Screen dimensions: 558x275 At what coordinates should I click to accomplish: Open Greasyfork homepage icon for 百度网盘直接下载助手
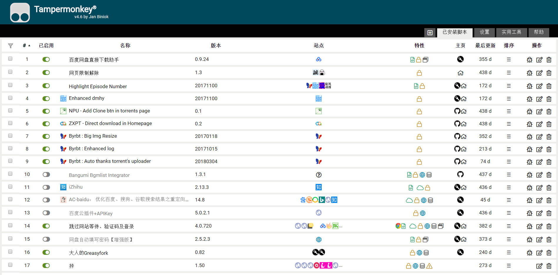pyautogui.click(x=460, y=59)
